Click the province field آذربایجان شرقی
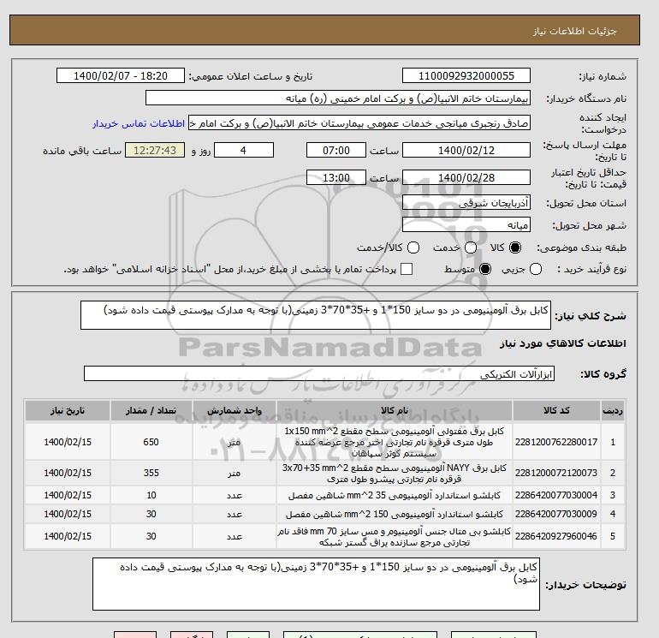 pos(466,203)
